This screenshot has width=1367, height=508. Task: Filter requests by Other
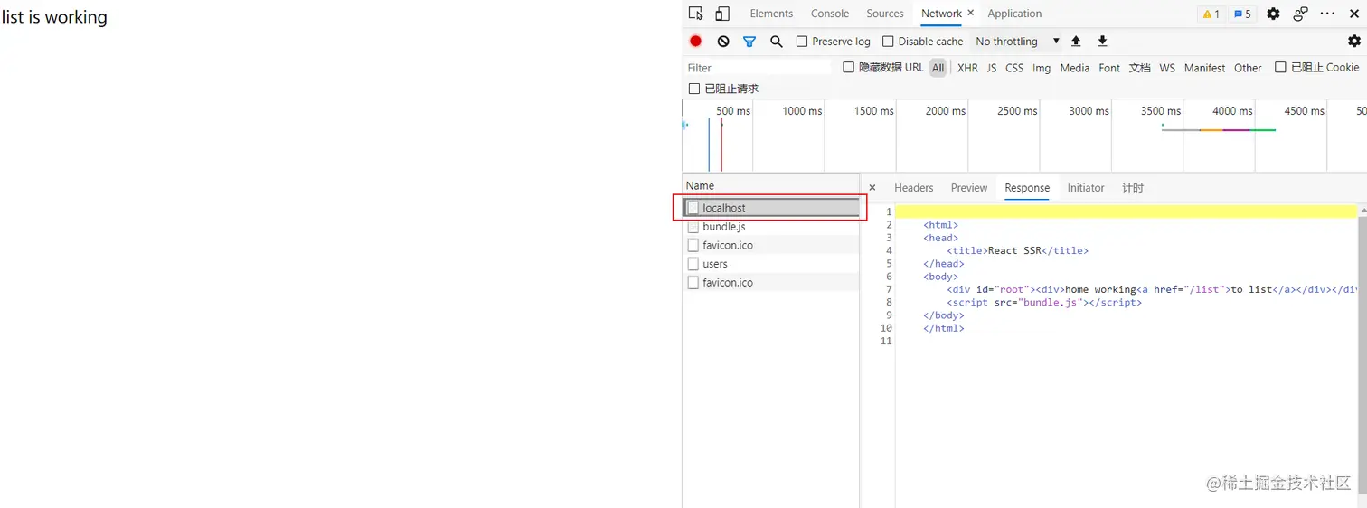[1248, 68]
